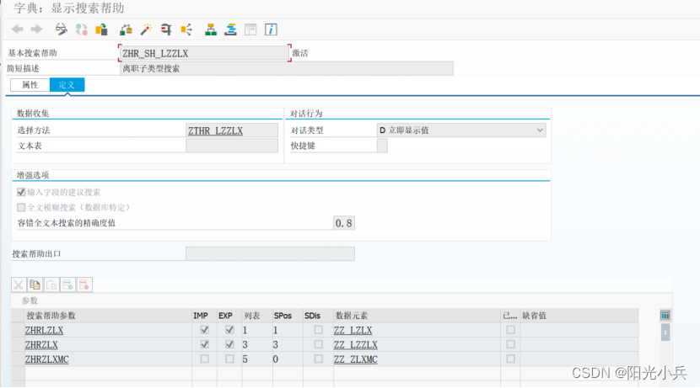Open data element link ZZ_LZLX
This screenshot has width=700, height=388.
(x=353, y=331)
